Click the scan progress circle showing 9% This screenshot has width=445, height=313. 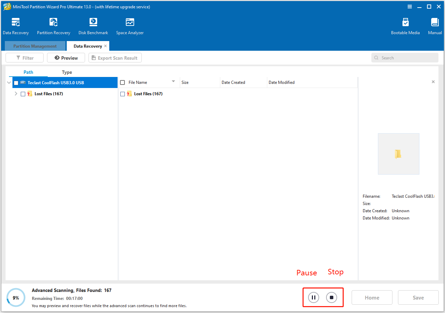click(16, 297)
